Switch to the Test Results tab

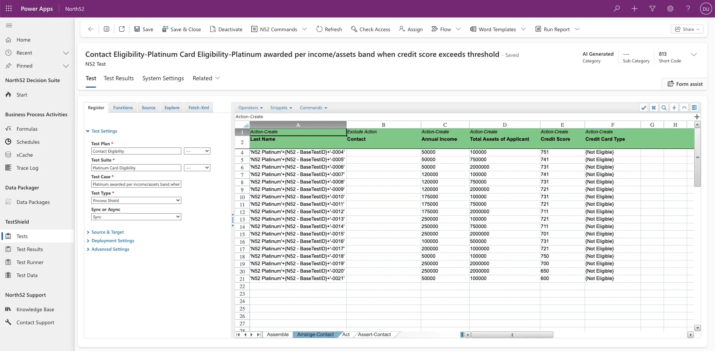(x=119, y=78)
